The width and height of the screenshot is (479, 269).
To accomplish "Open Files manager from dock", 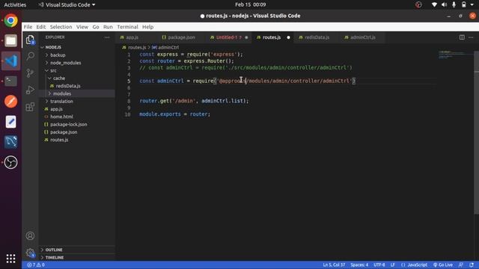I will [x=10, y=40].
